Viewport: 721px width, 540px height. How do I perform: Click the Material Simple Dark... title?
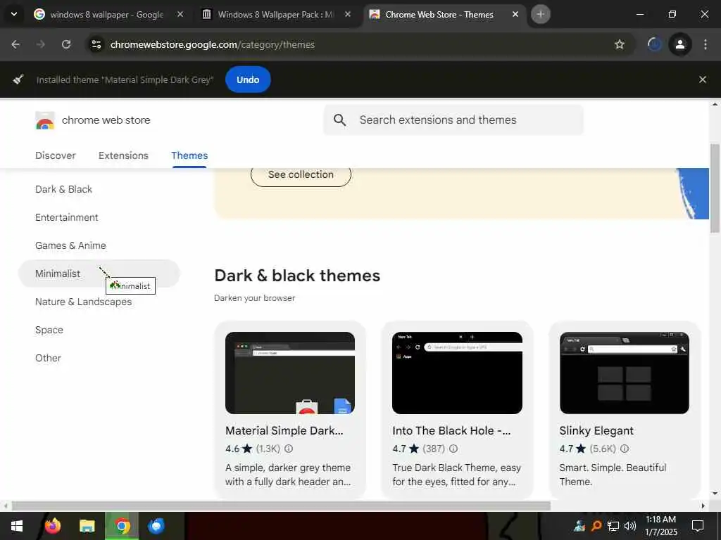click(x=284, y=431)
